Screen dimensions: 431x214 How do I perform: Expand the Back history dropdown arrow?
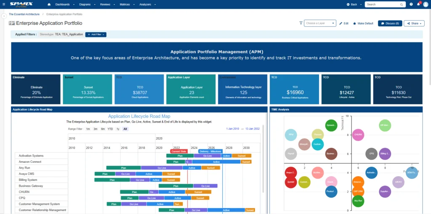361,5
